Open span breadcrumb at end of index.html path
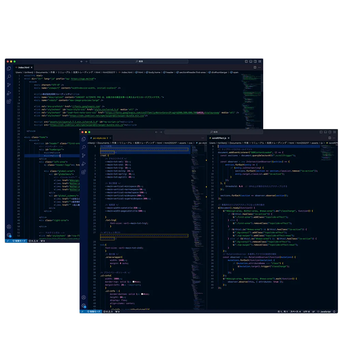Viewport: 339px width, 353px height. [234, 73]
